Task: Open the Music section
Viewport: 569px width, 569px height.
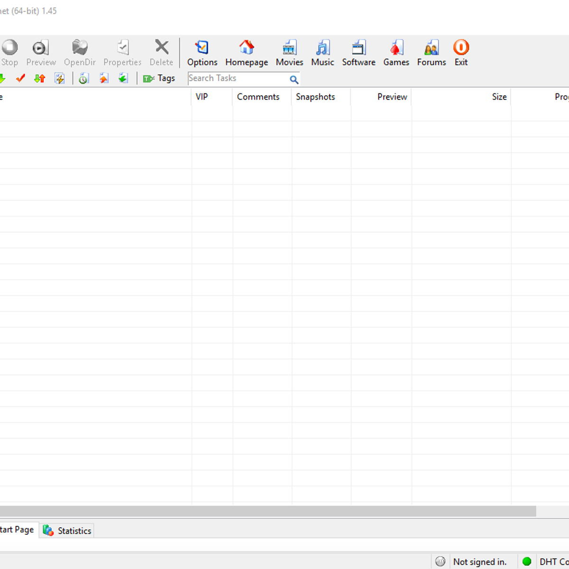Action: (x=322, y=53)
